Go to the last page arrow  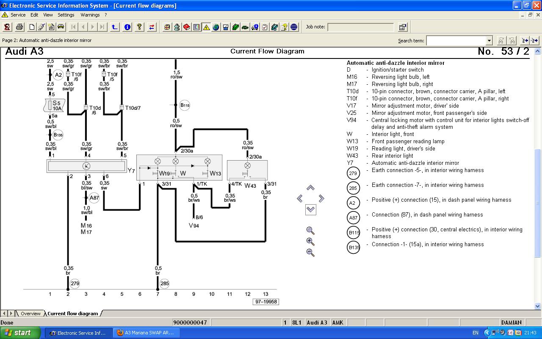tap(102, 27)
